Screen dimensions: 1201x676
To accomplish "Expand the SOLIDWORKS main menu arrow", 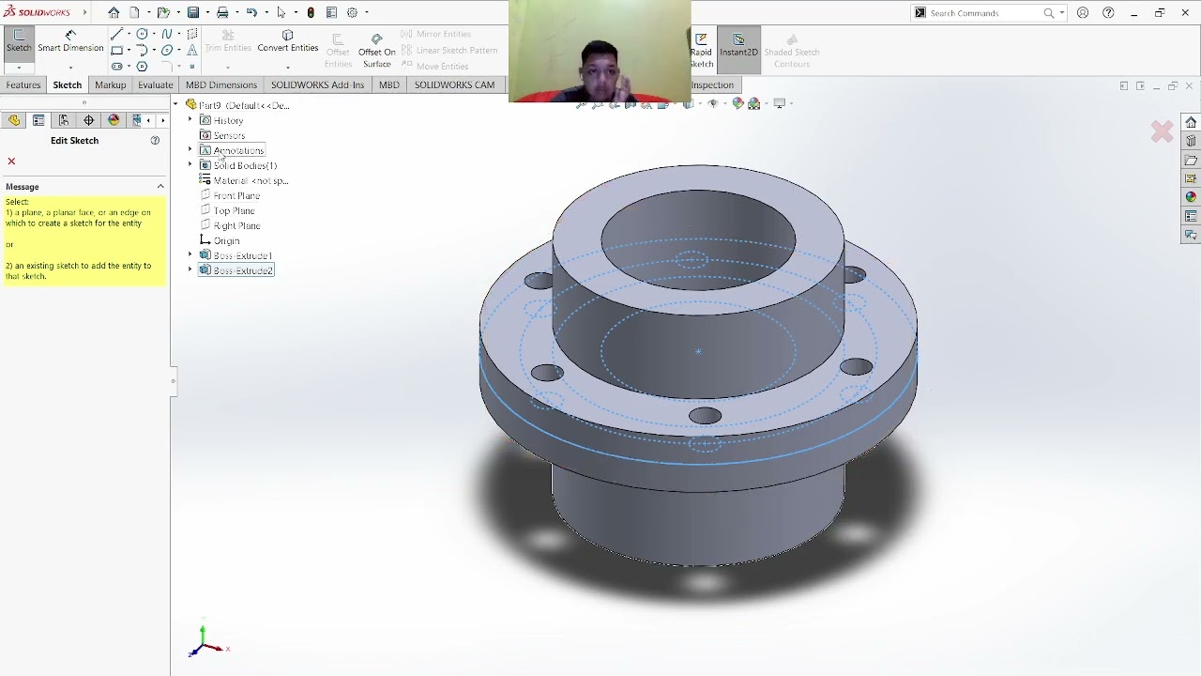I will coord(84,13).
